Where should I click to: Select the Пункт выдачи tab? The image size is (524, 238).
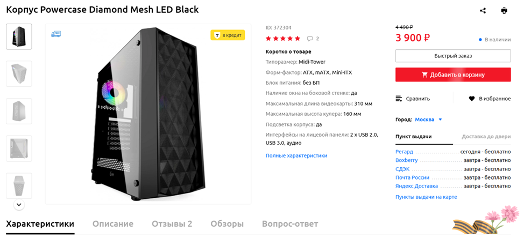tap(413, 137)
